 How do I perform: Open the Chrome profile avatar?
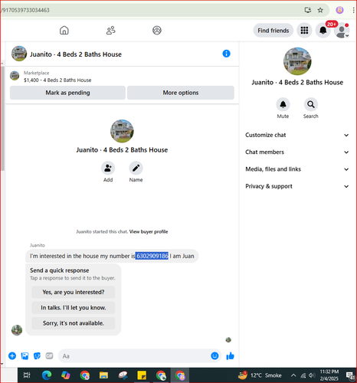tap(339, 10)
